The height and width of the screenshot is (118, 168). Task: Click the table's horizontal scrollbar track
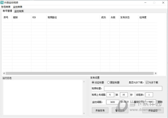tap(80, 73)
